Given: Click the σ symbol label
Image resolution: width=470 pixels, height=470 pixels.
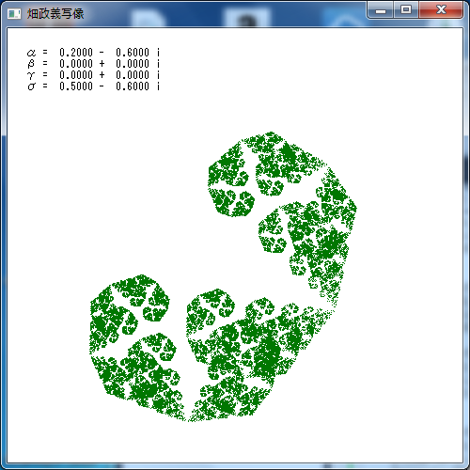Looking at the screenshot, I should point(31,86).
